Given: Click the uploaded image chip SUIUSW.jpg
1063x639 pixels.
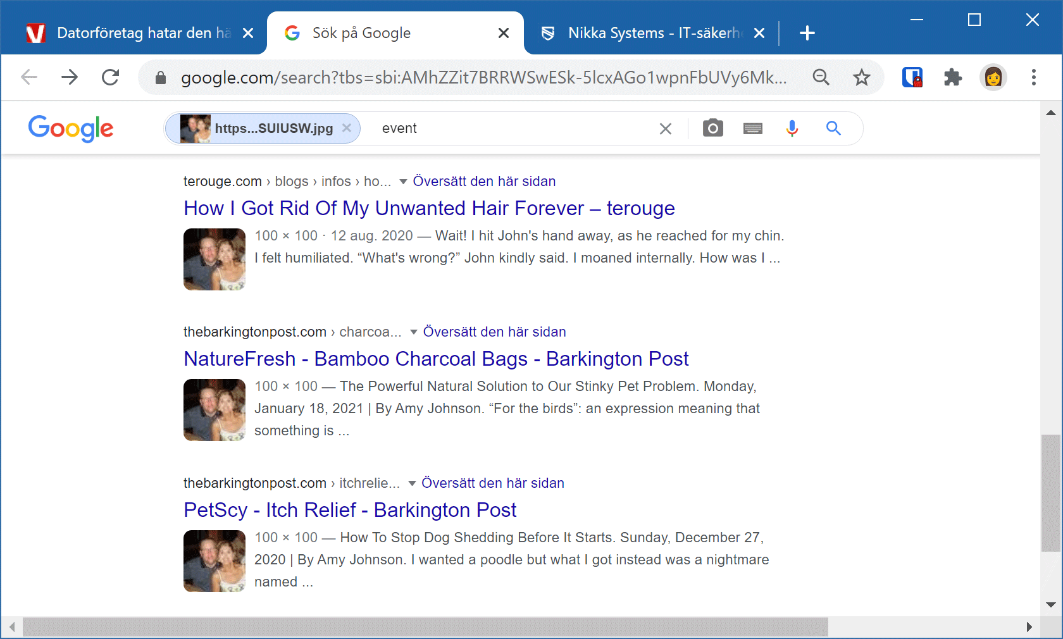Looking at the screenshot, I should tap(263, 128).
